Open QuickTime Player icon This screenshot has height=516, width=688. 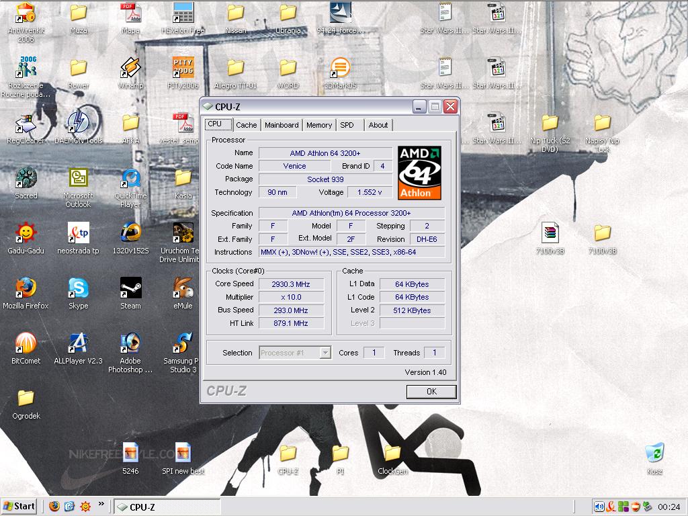pos(130,188)
